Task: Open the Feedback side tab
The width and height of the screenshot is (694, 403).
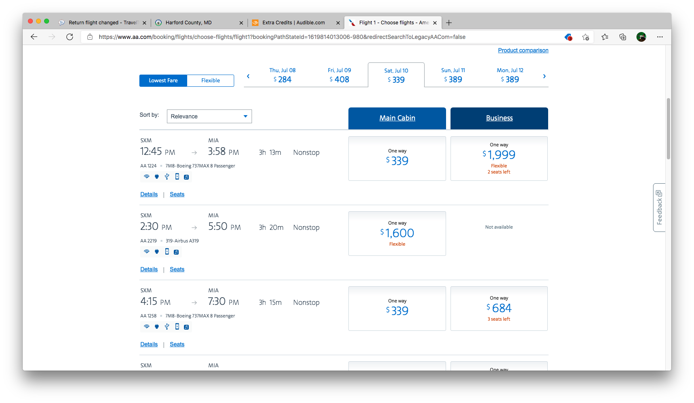Action: [x=659, y=208]
